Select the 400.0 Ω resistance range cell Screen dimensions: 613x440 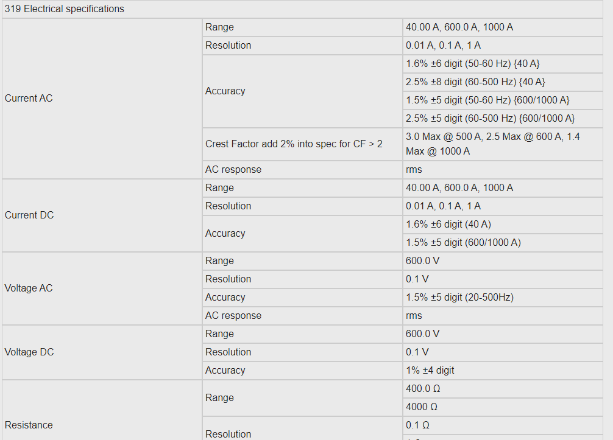(x=503, y=389)
